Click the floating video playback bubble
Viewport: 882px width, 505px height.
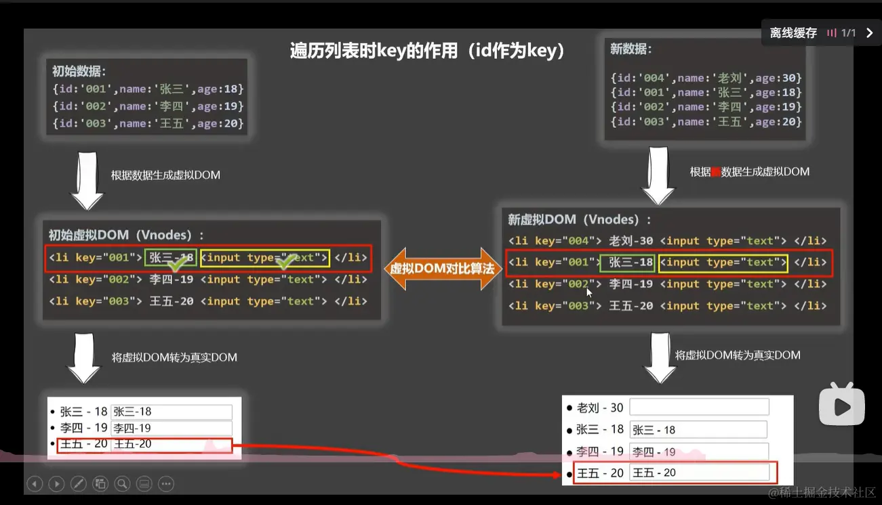click(841, 405)
